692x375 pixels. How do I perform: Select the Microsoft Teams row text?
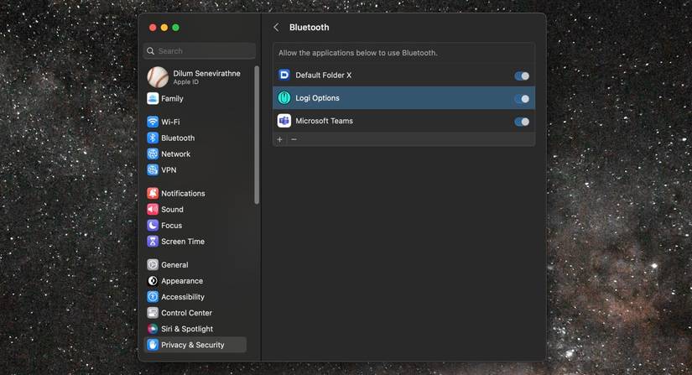coord(324,121)
